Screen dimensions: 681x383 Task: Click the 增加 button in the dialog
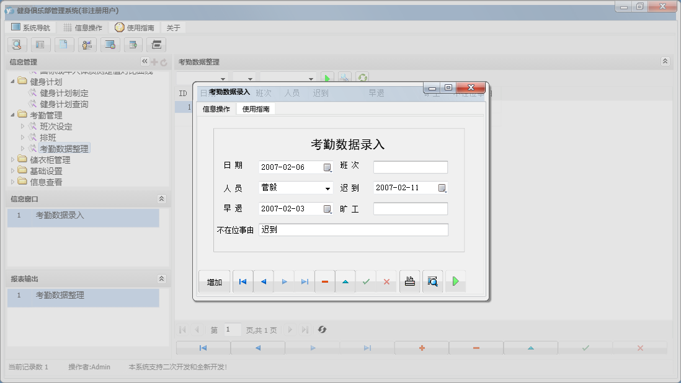pos(213,281)
